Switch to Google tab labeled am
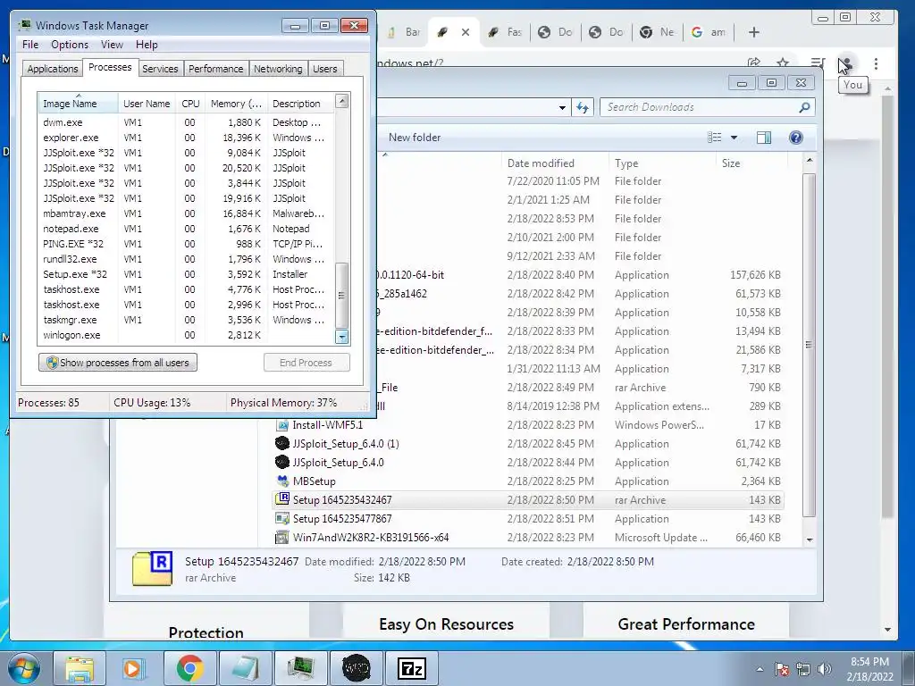Viewport: 915px width, 686px height. pyautogui.click(x=709, y=32)
